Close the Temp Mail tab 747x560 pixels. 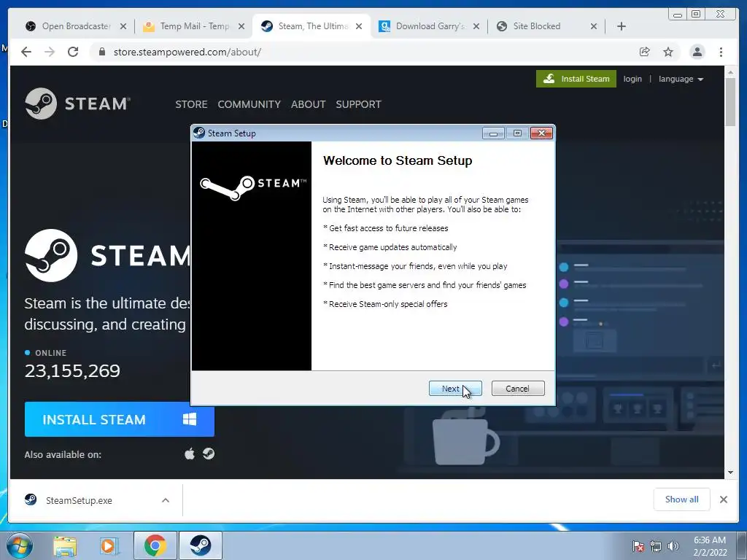(x=241, y=26)
